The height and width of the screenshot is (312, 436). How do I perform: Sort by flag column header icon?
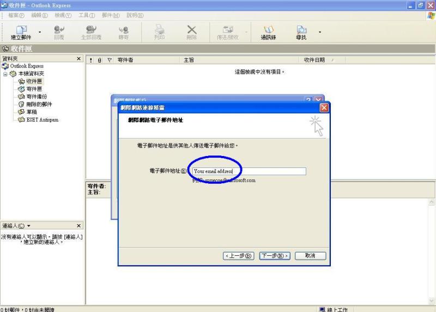(x=110, y=60)
